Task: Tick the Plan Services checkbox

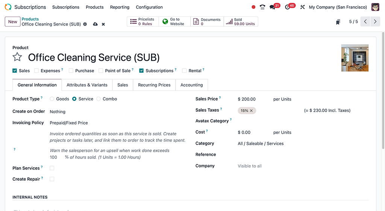Action: tap(52, 168)
